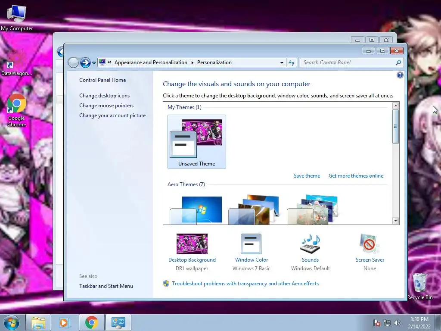Click the search magnifier icon

coord(398,62)
